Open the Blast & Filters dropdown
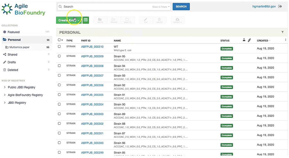 (x=161, y=7)
